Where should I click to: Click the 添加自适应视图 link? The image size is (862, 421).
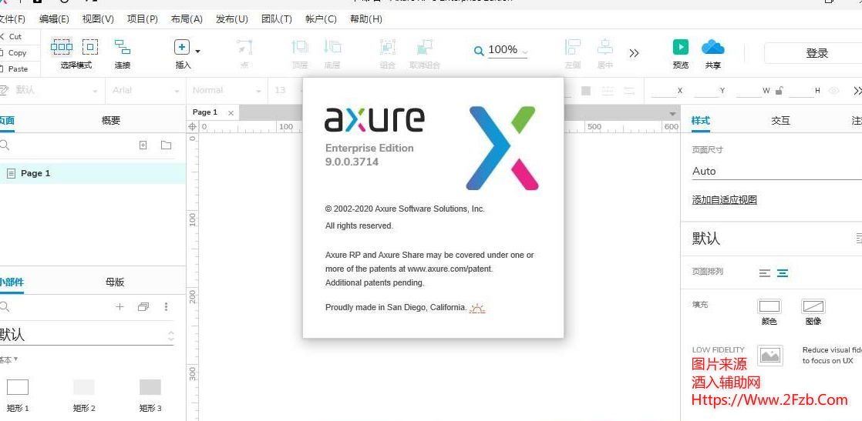click(725, 200)
